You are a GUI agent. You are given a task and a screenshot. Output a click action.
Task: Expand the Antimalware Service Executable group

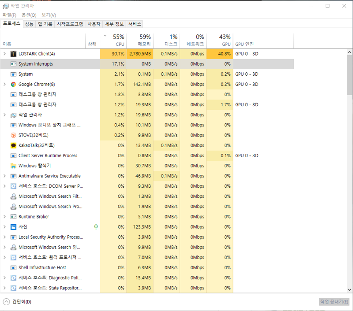(x=4, y=176)
